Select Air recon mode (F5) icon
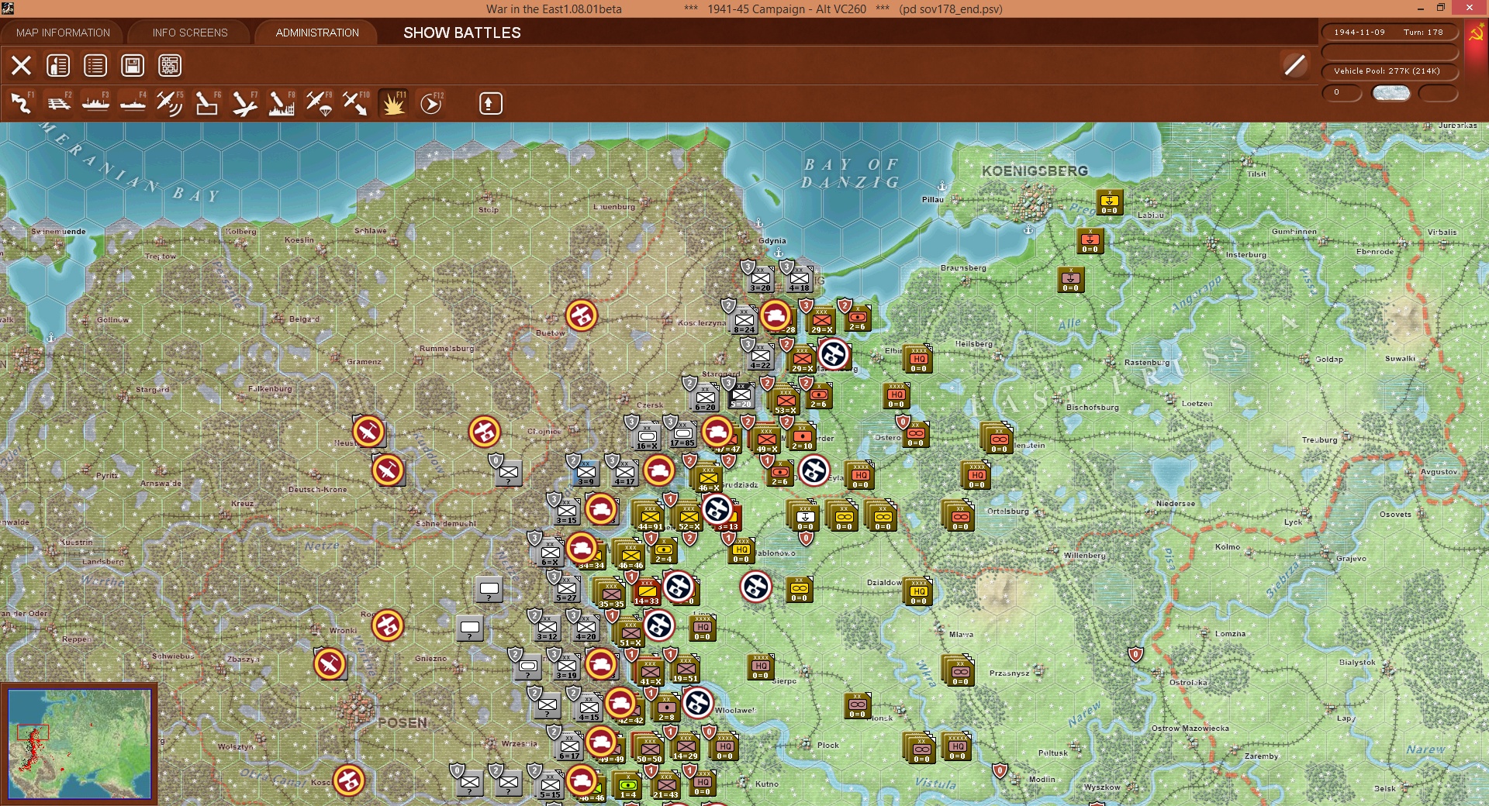 [x=170, y=103]
